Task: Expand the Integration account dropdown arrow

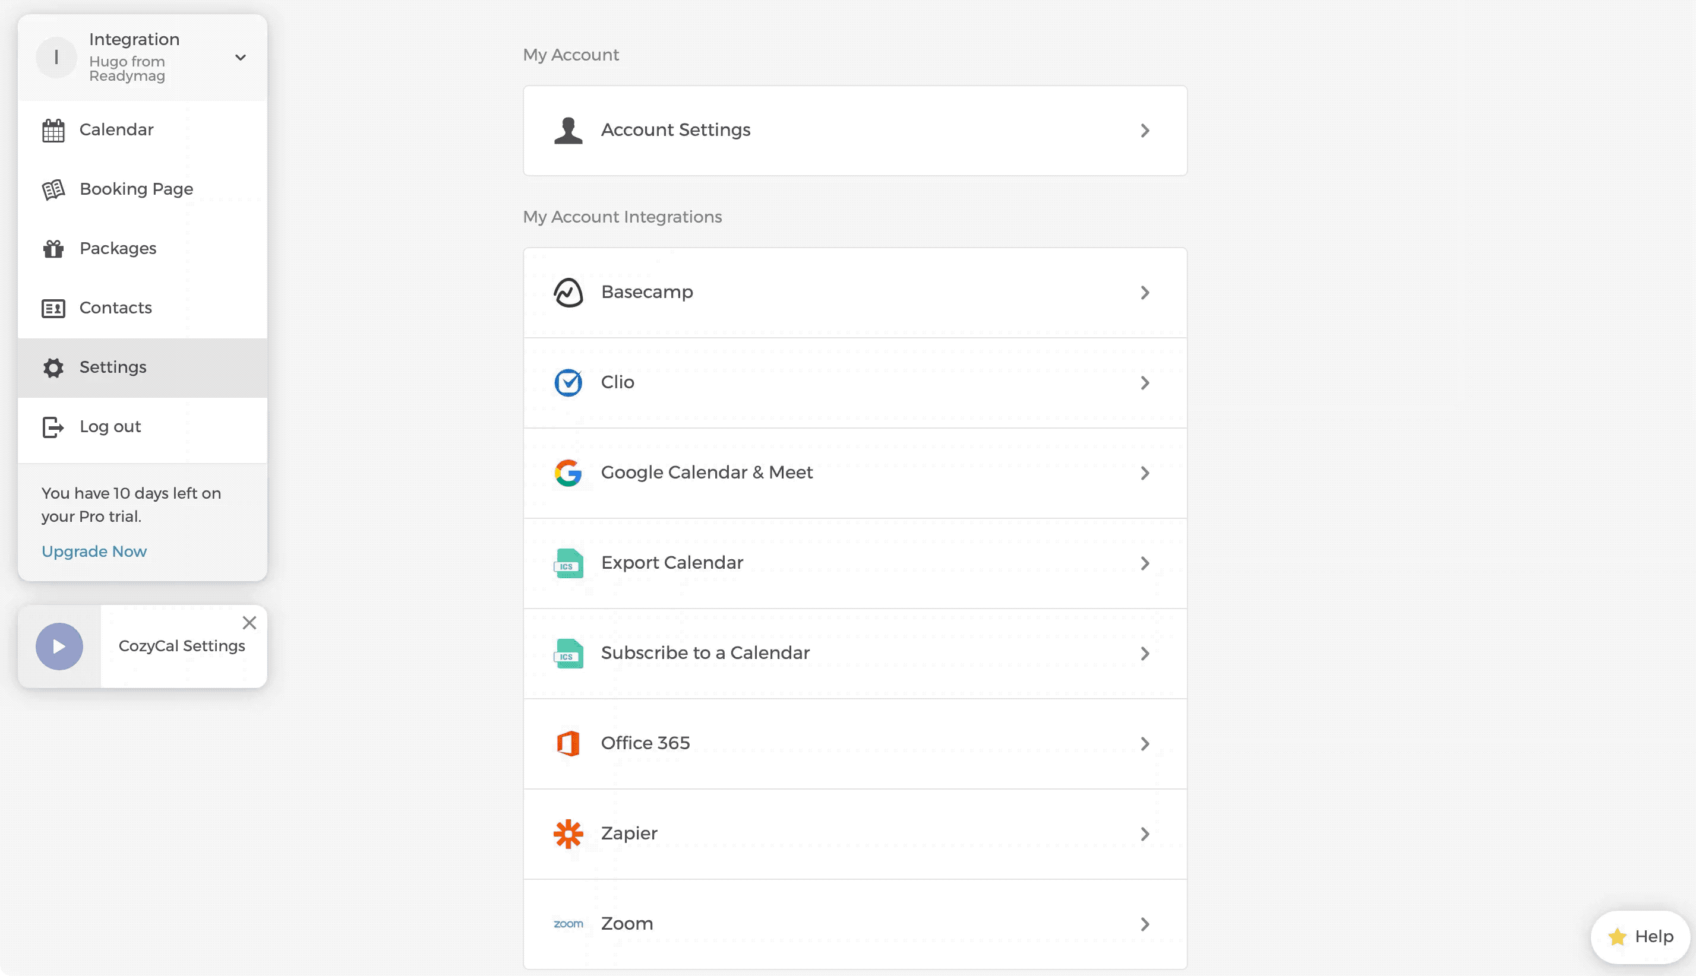Action: click(x=241, y=58)
